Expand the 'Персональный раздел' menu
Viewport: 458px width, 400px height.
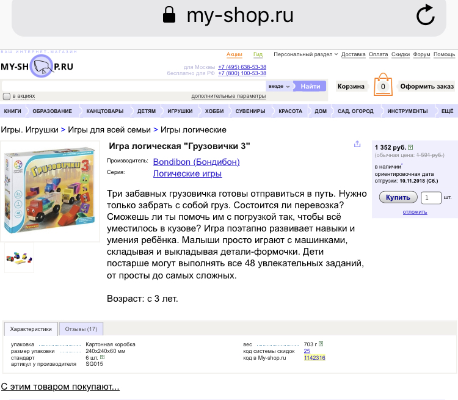pos(305,54)
